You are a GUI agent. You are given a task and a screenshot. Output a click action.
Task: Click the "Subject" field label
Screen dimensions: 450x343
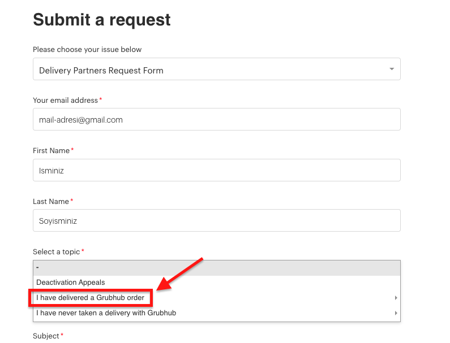coord(46,336)
